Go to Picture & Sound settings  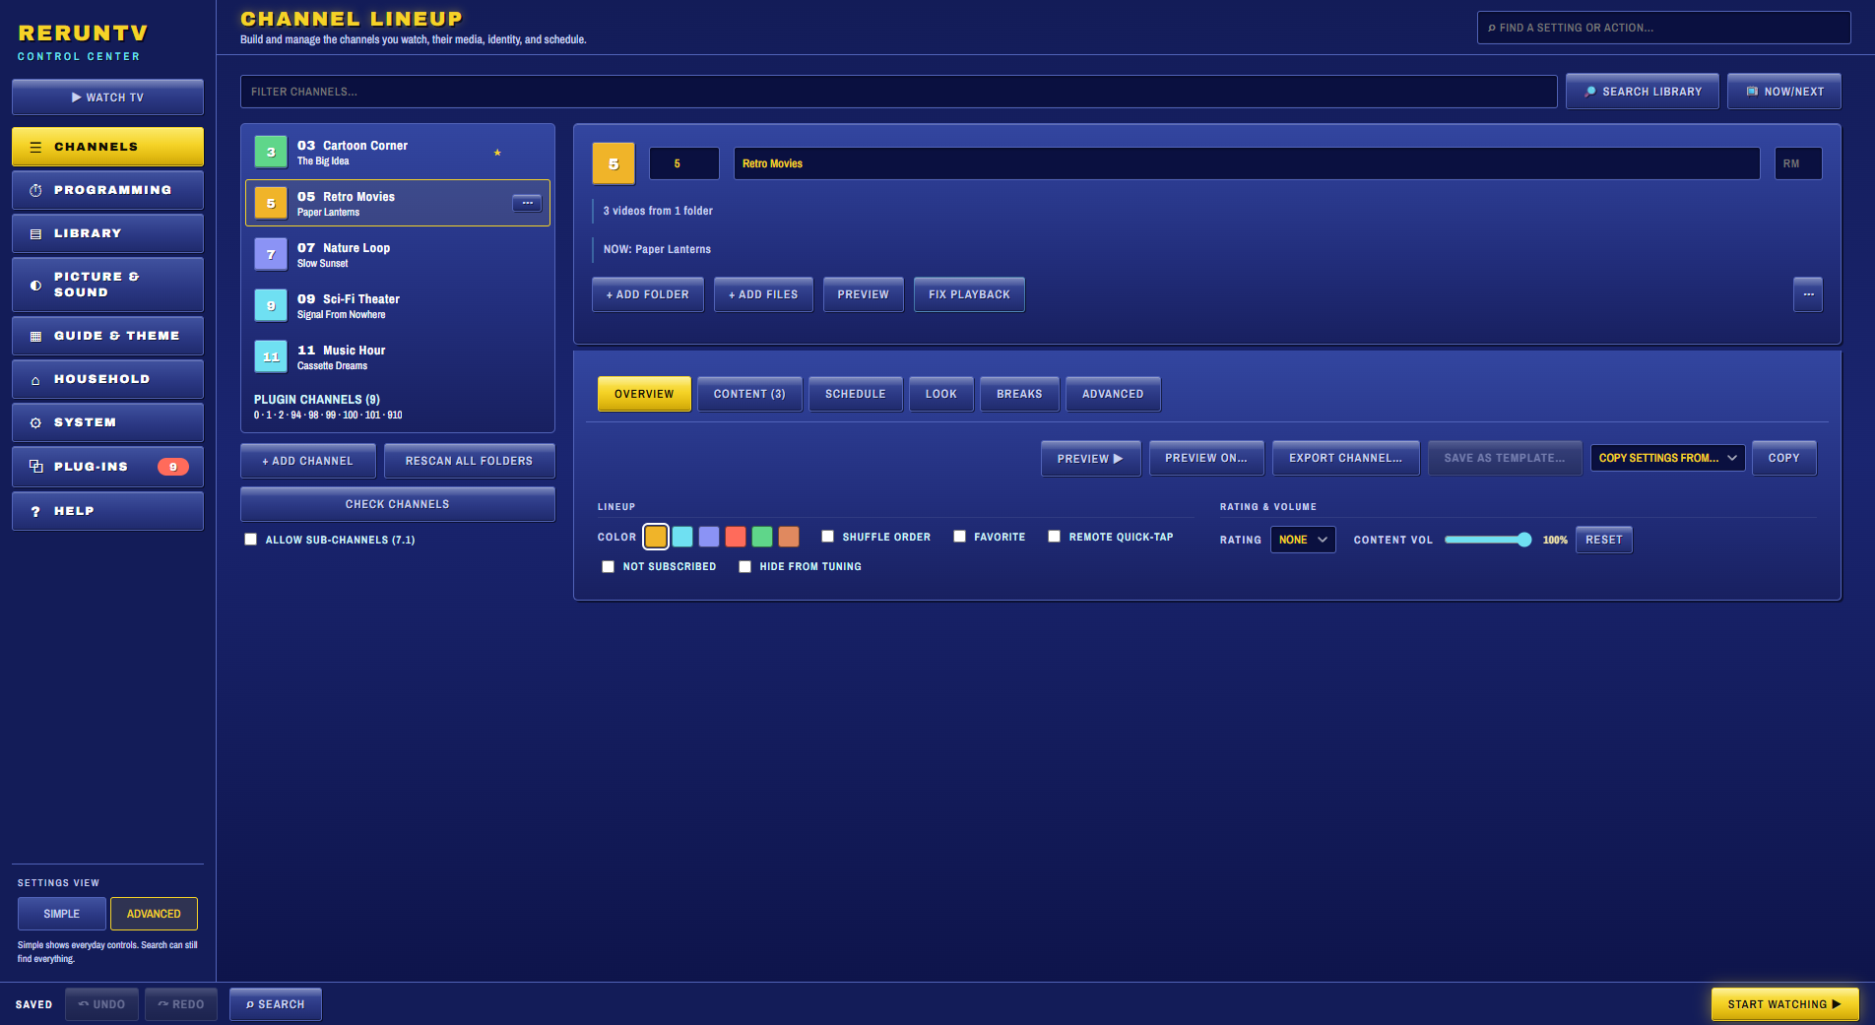[107, 285]
